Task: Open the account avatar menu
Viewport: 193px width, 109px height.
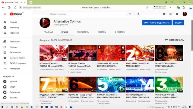Action: pos(185,14)
